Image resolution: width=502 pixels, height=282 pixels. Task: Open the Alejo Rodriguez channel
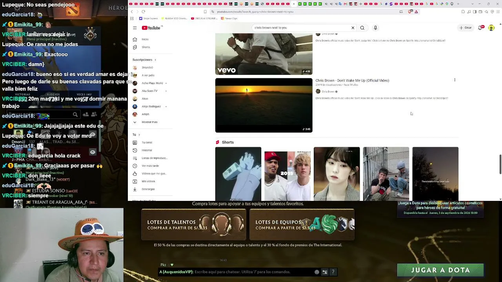click(151, 107)
